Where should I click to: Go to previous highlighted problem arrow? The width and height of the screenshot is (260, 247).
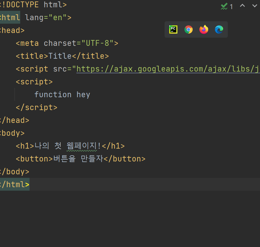point(242,6)
